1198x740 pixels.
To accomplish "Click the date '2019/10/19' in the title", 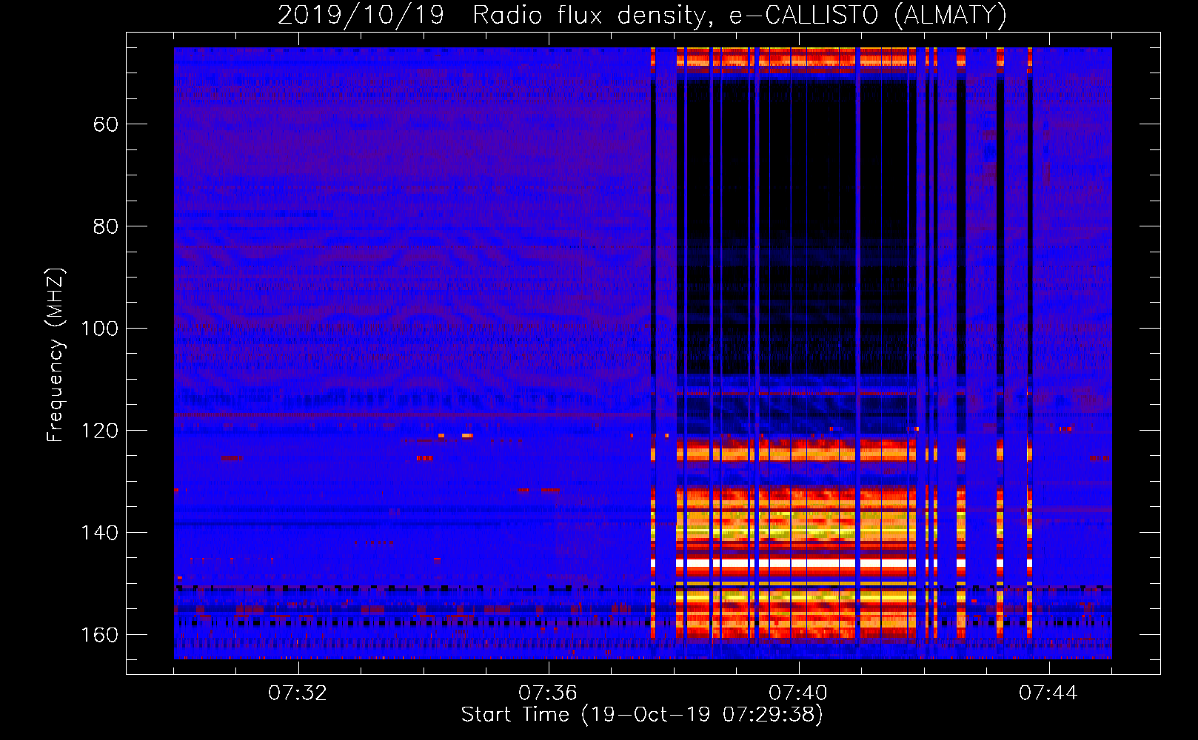I will (361, 15).
